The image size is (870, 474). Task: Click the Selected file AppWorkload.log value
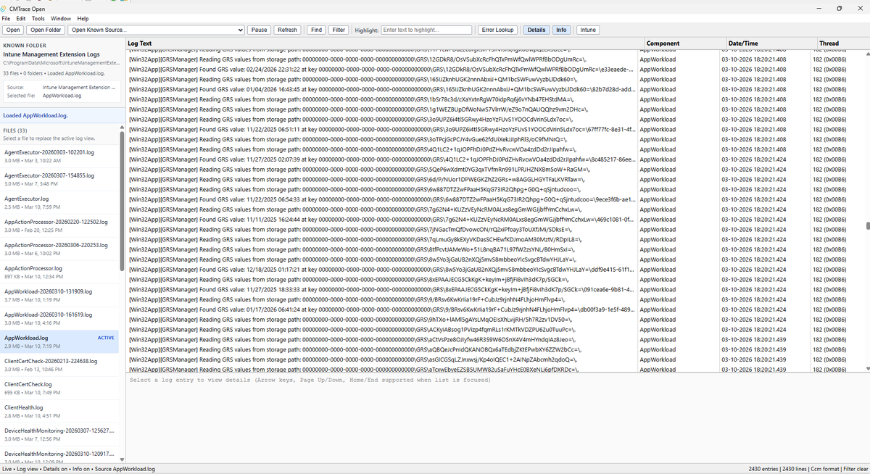click(62, 96)
